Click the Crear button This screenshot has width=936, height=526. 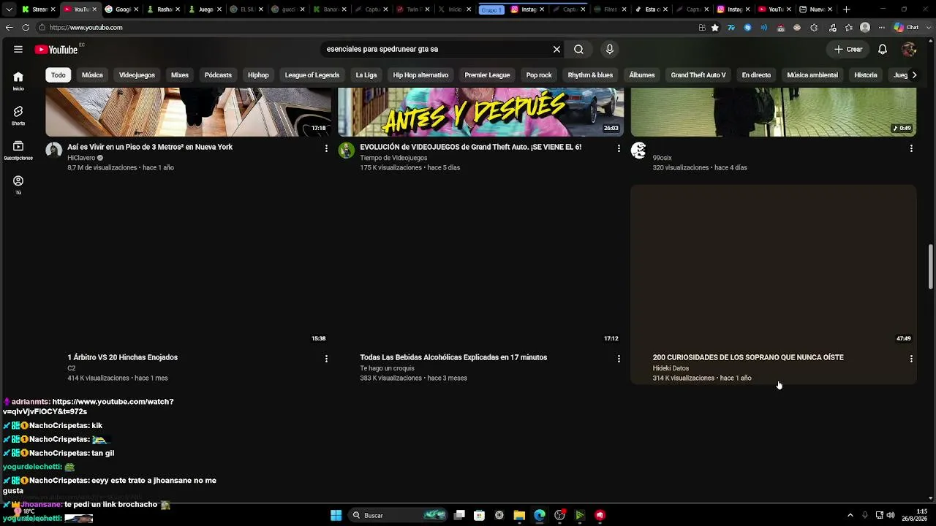click(848, 49)
